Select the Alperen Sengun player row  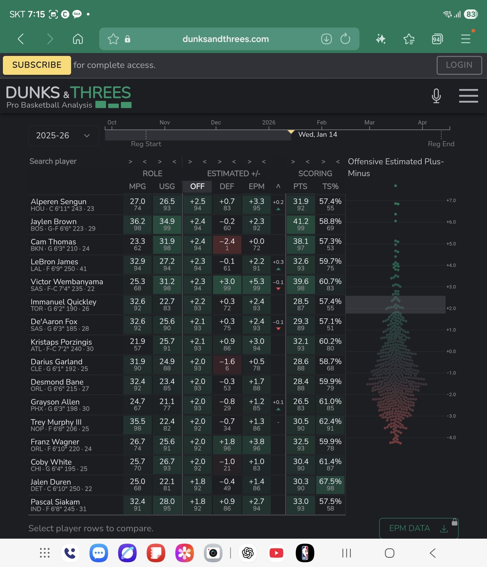(187, 205)
